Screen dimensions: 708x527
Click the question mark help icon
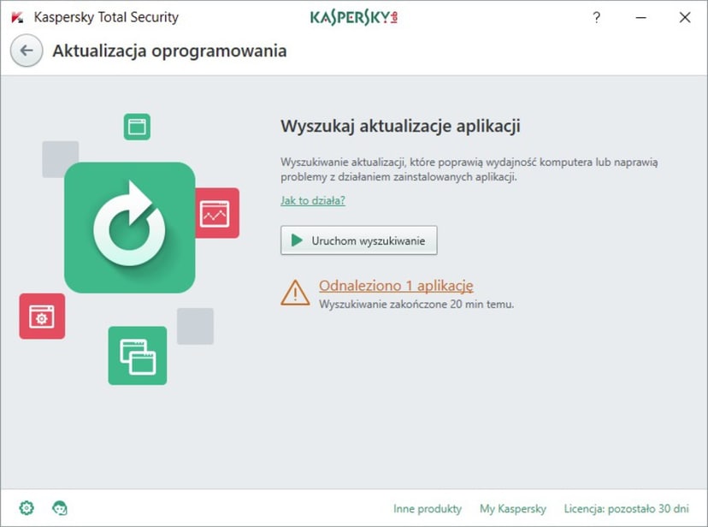coord(597,18)
